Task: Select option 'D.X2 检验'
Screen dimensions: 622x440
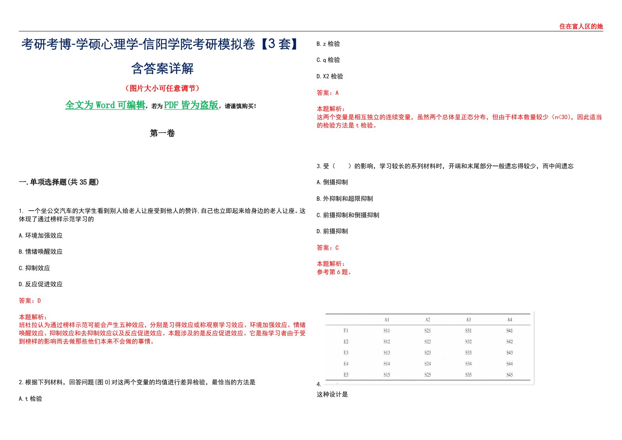Action: pos(330,76)
